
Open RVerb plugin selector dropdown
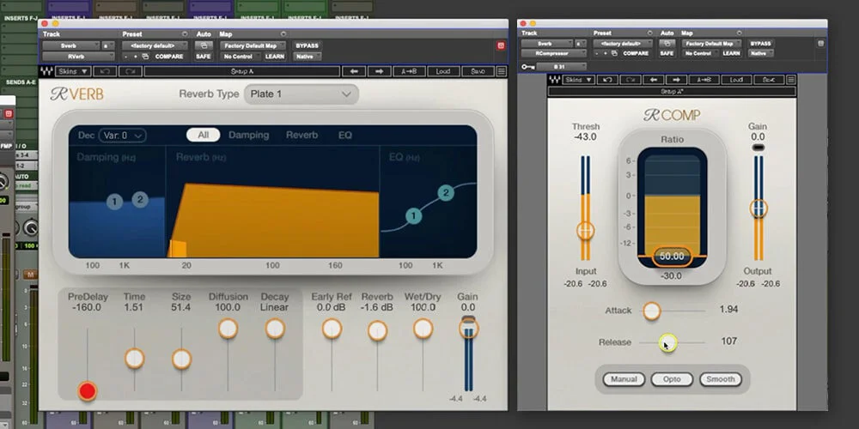(x=79, y=57)
